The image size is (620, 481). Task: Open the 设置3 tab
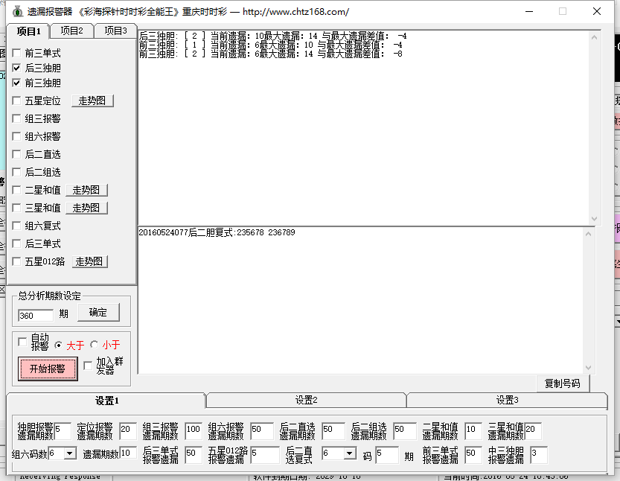(506, 400)
